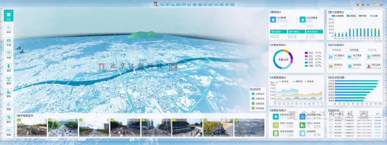387x145 pixels.
Task: Click the 斗殴 teal legend swatch
Action: click(306, 66)
